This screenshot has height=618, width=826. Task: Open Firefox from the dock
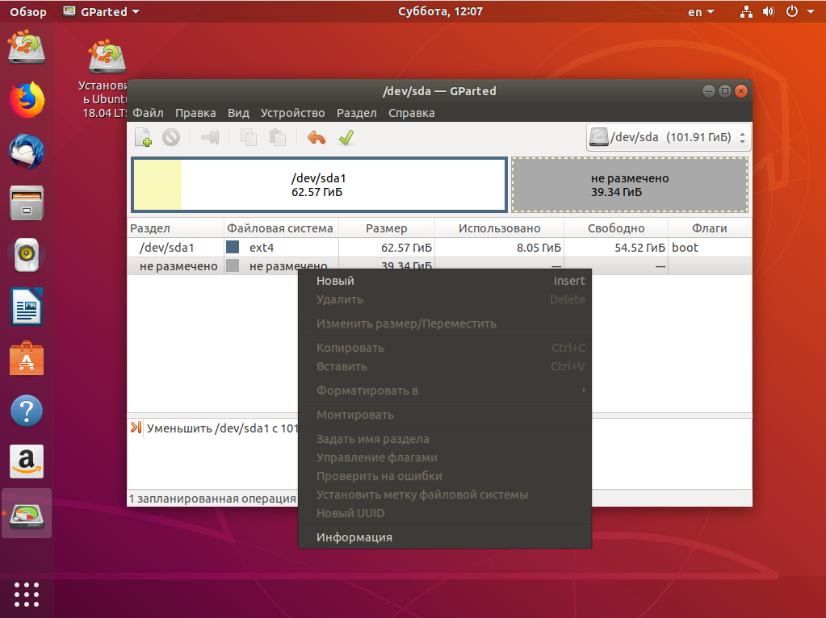(x=27, y=99)
